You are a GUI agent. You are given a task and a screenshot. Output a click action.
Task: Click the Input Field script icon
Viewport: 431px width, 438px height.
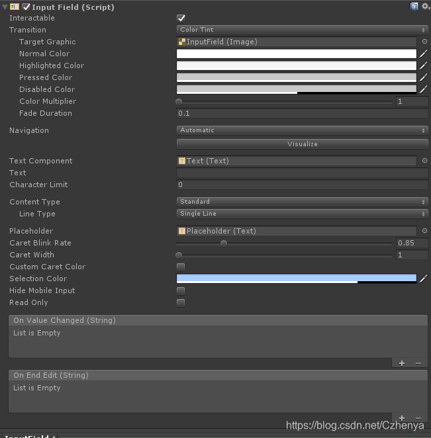click(15, 7)
